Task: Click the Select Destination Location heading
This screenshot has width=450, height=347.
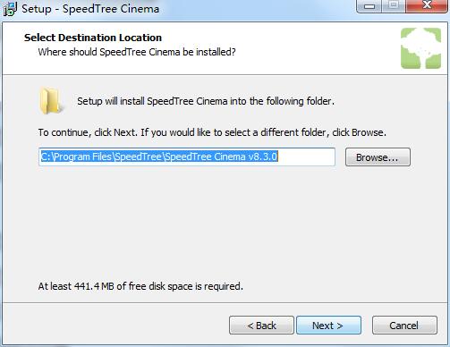Action: tap(93, 38)
